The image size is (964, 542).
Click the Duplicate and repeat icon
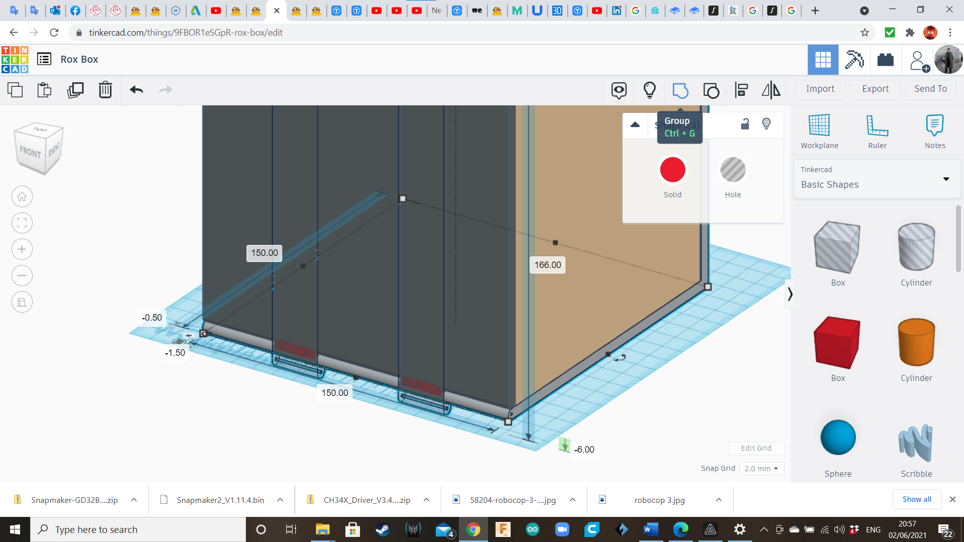pos(75,90)
